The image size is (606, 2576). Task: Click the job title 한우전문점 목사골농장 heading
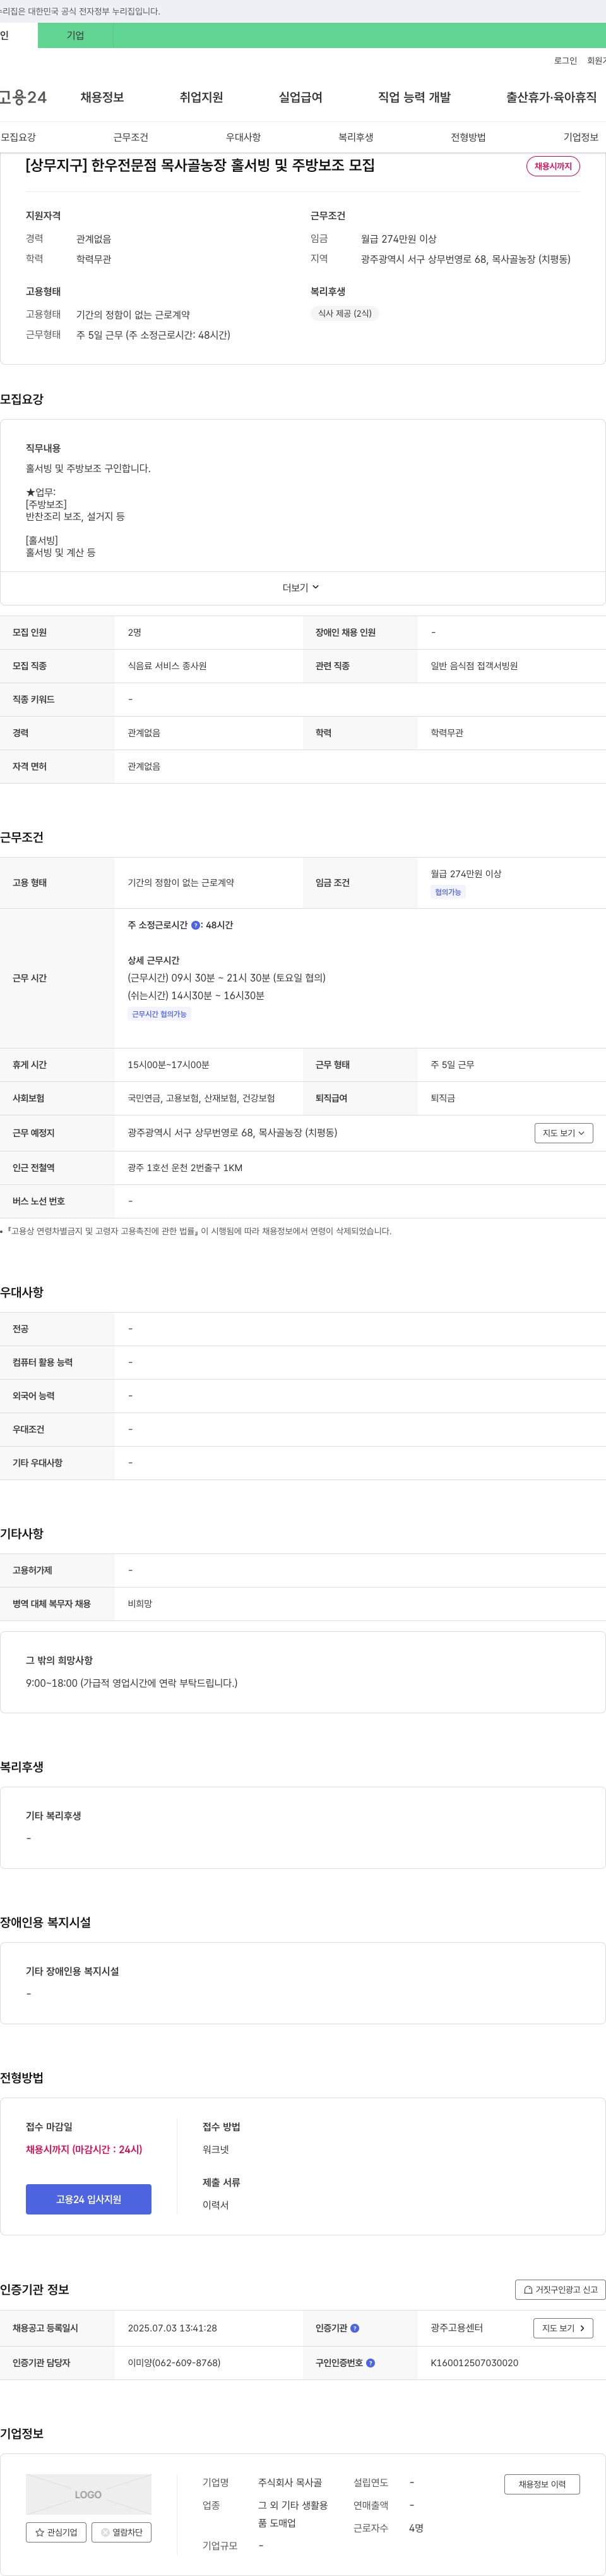[201, 165]
